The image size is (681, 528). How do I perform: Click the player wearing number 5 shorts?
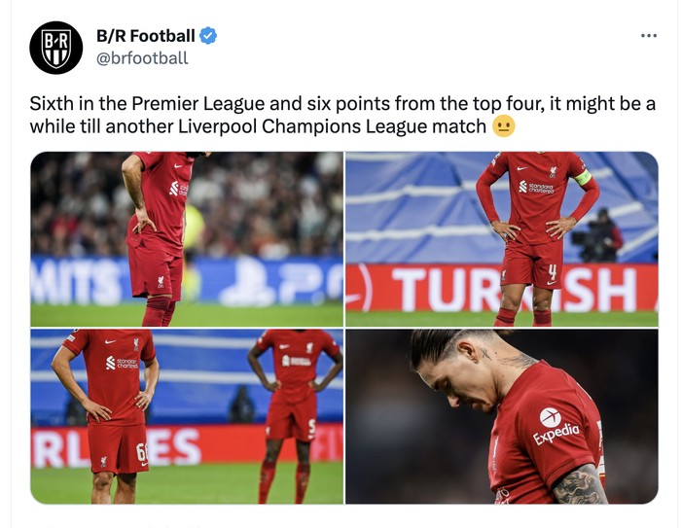point(294,414)
